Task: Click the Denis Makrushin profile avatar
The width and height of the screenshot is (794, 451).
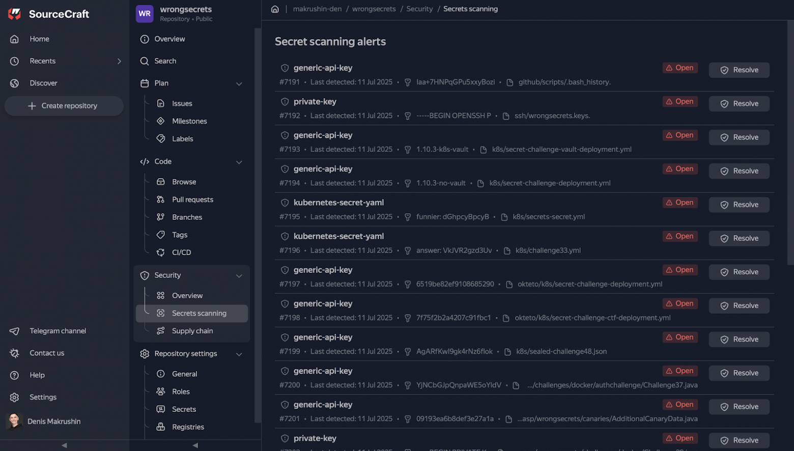Action: (14, 421)
